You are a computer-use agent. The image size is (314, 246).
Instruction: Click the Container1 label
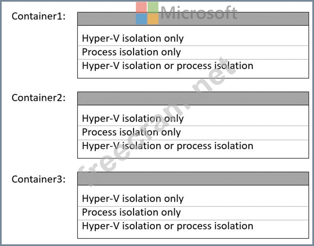38,16
